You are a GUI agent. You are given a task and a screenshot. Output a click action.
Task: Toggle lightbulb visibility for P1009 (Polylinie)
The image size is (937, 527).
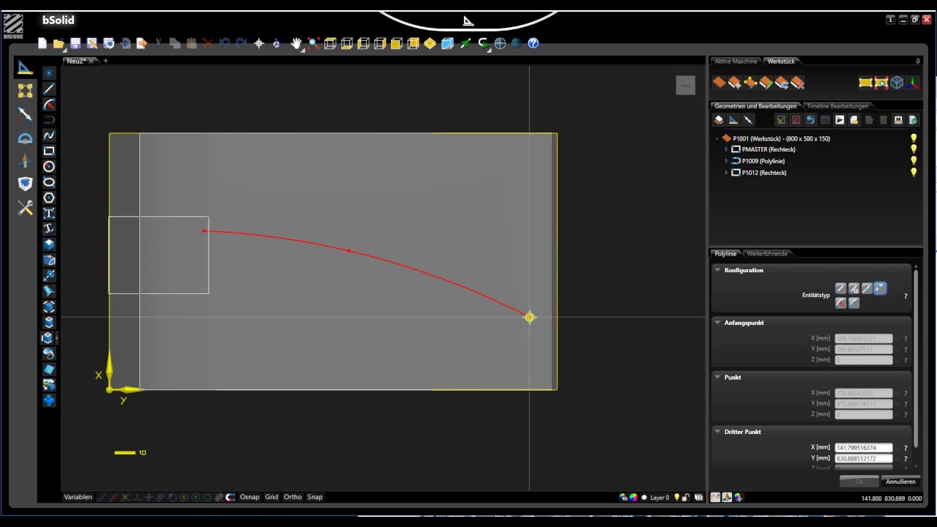point(914,161)
